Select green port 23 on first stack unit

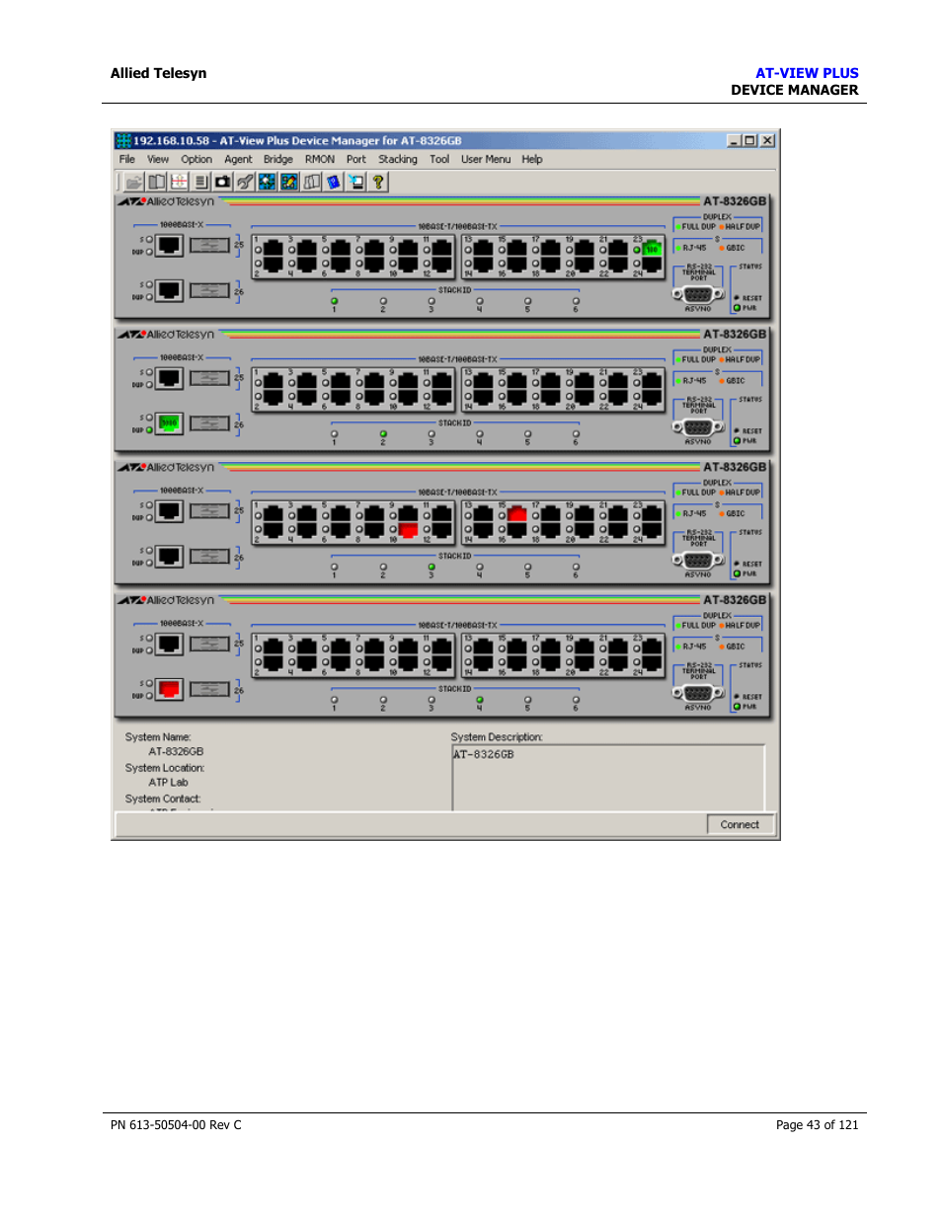(652, 249)
